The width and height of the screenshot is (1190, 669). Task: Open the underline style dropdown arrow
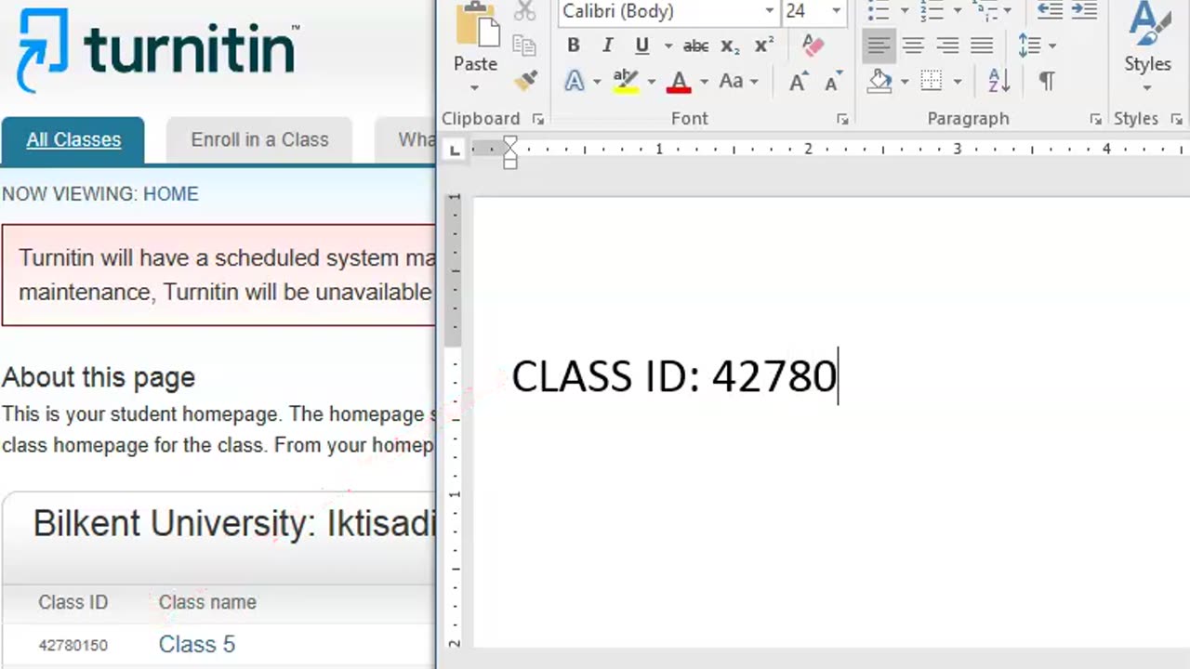click(x=668, y=46)
